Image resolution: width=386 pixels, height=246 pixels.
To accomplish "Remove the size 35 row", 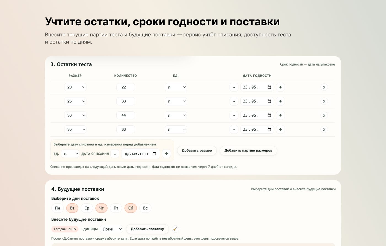I will (324, 129).
